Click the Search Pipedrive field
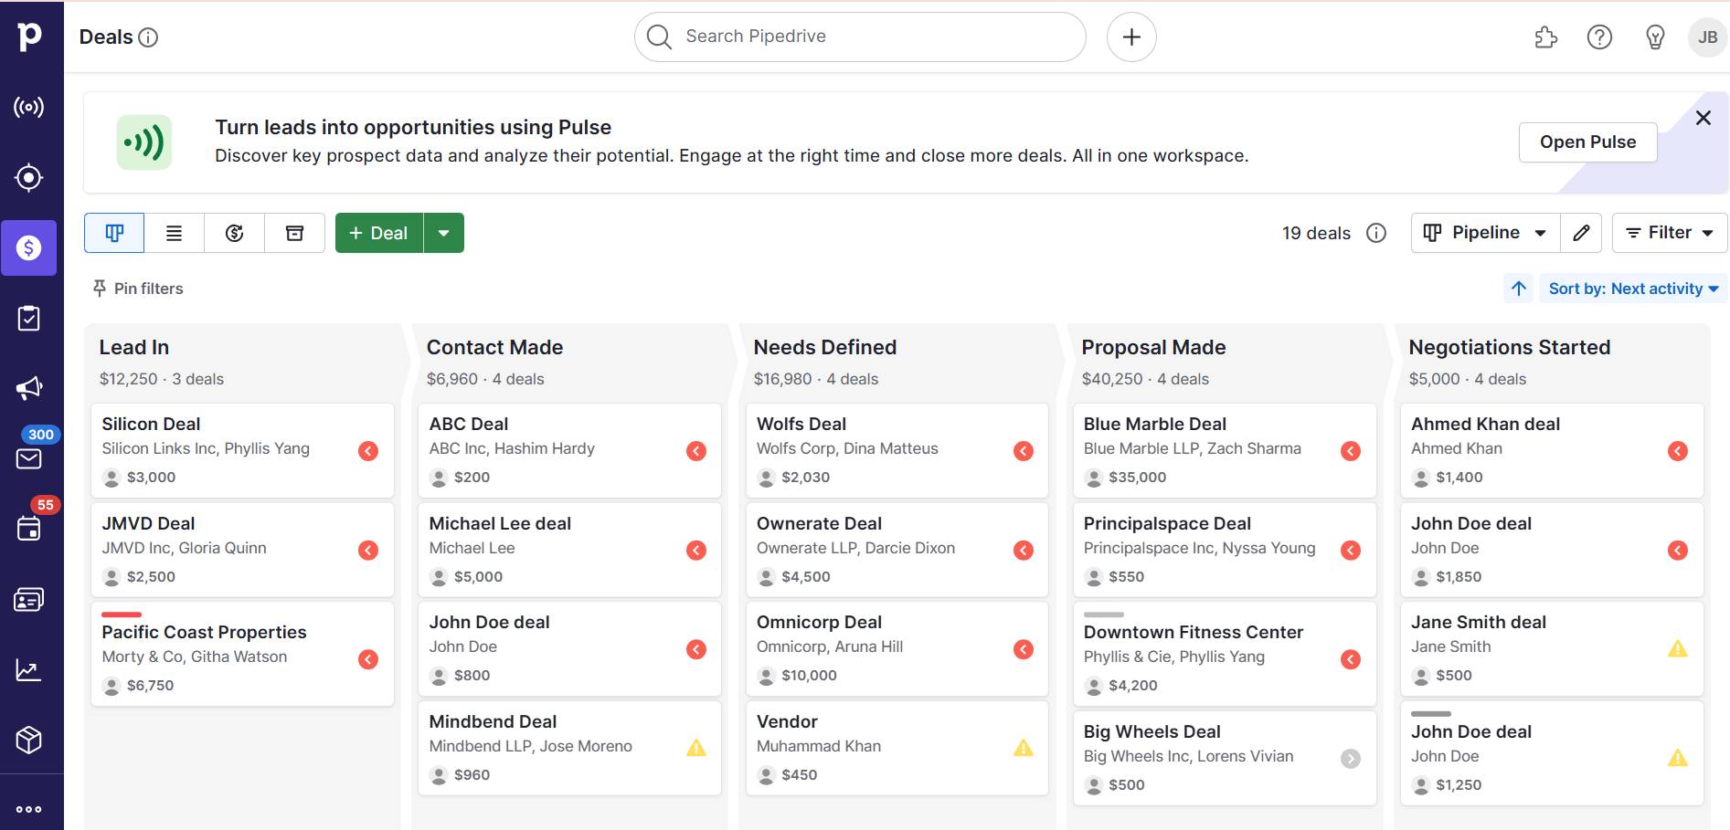Image resolution: width=1730 pixels, height=830 pixels. pyautogui.click(x=859, y=37)
